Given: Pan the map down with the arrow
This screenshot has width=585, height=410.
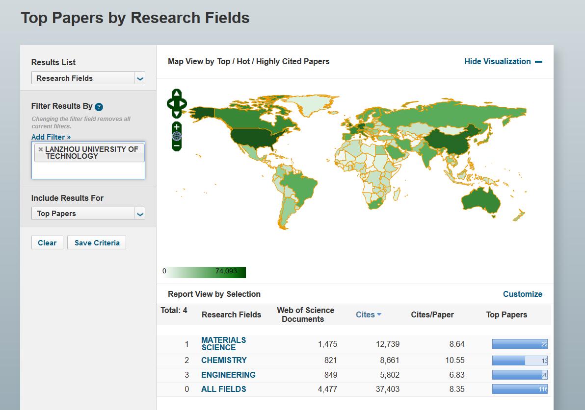Looking at the screenshot, I should (x=177, y=114).
